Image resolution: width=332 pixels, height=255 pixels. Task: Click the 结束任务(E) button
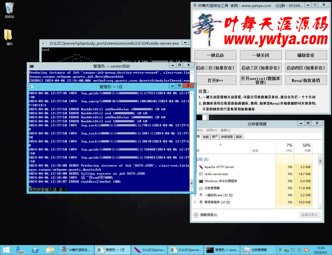coord(310,215)
